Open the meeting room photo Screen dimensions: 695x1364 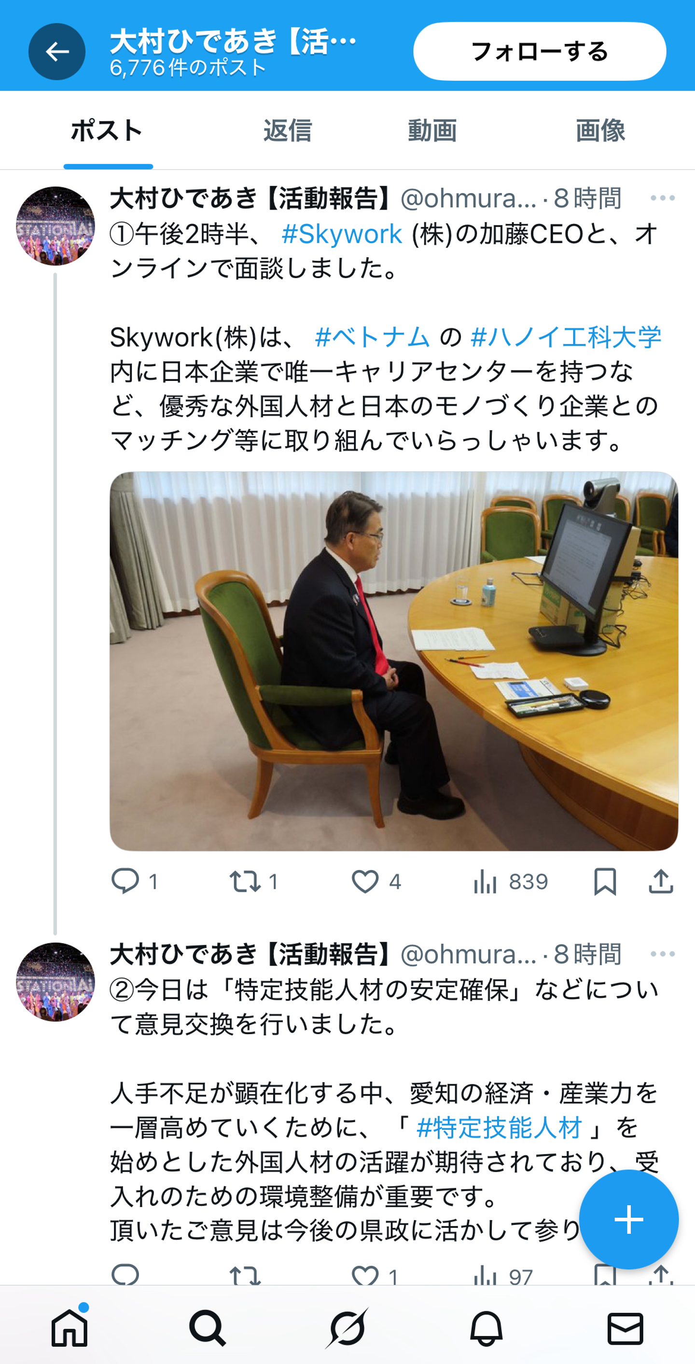[x=394, y=661]
